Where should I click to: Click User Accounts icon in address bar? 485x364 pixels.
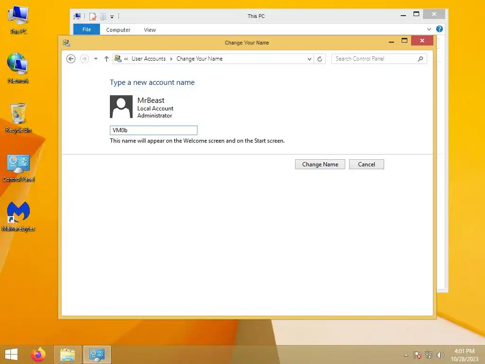118,58
